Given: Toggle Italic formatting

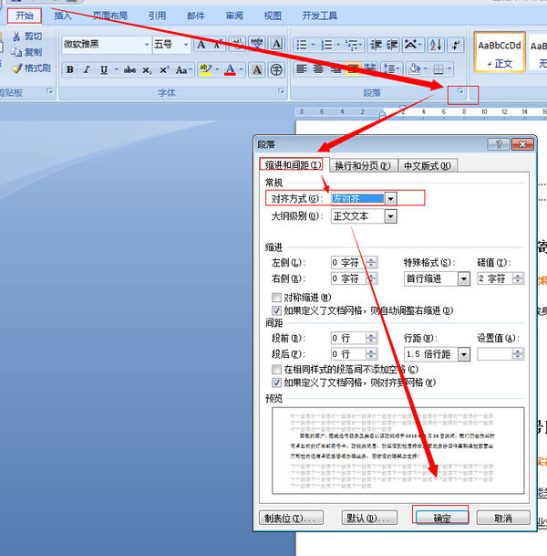Looking at the screenshot, I should click(87, 70).
